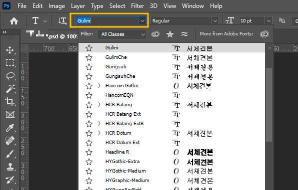Favorite the Gungsuh font star
The image size is (298, 190).
pyautogui.click(x=89, y=67)
